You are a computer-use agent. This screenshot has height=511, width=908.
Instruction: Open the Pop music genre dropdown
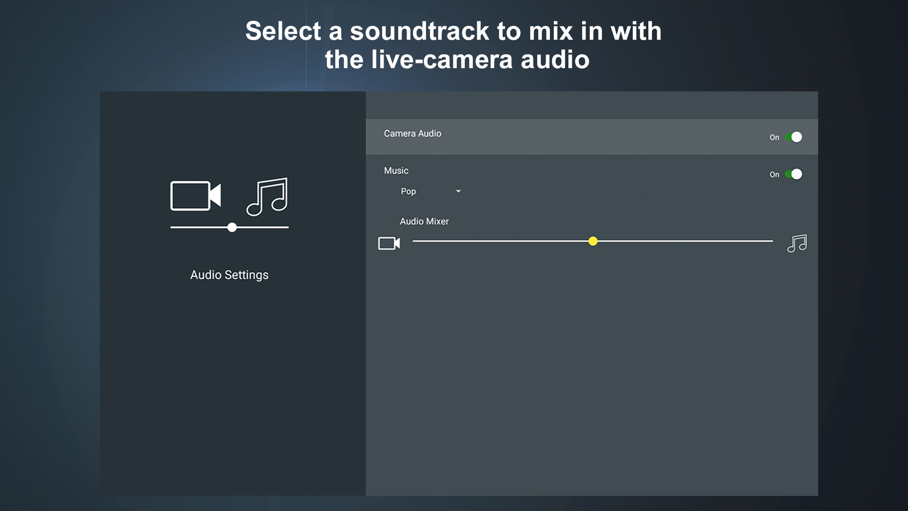409,191
